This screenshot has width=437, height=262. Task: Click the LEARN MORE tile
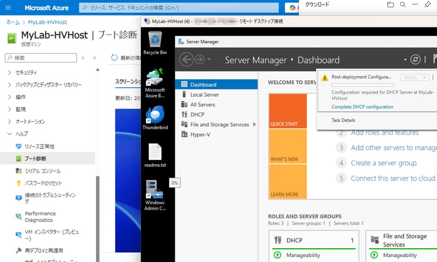[288, 181]
